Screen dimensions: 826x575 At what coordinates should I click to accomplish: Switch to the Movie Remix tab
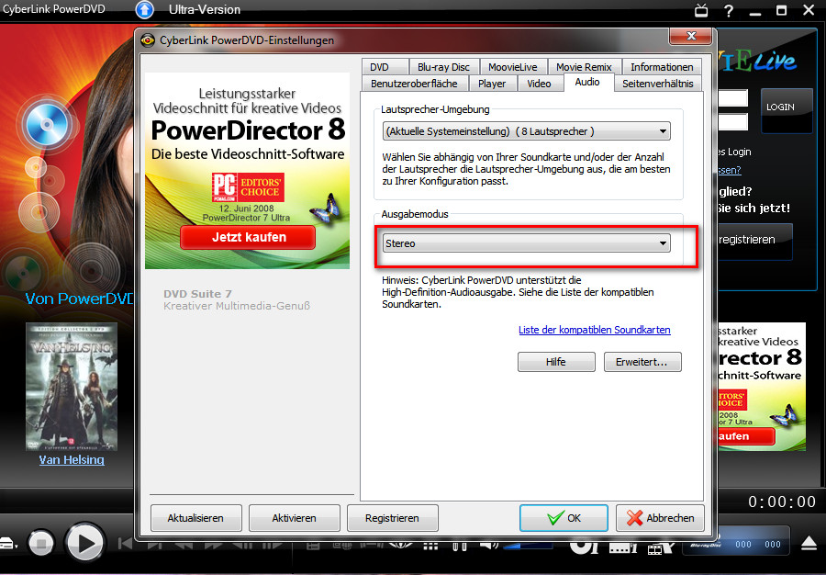click(x=585, y=67)
